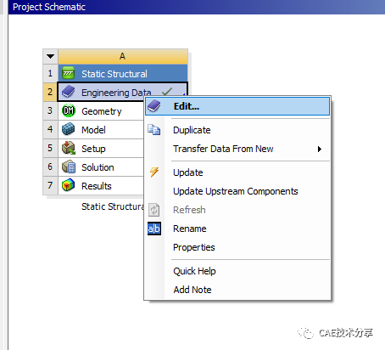Click the Results rainbow cube icon

pos(68,185)
